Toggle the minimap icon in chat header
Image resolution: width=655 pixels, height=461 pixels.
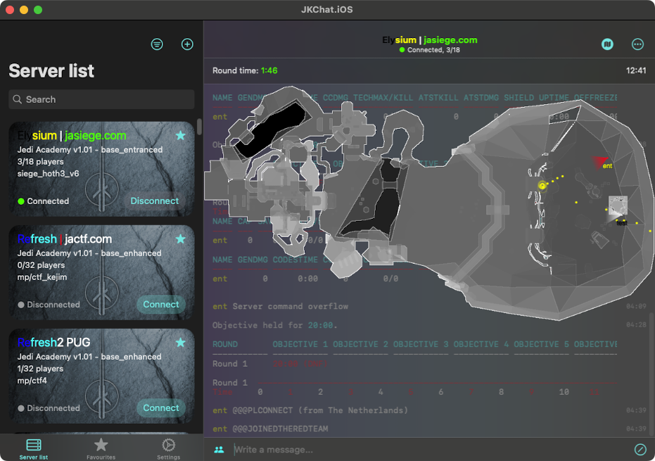tap(607, 44)
